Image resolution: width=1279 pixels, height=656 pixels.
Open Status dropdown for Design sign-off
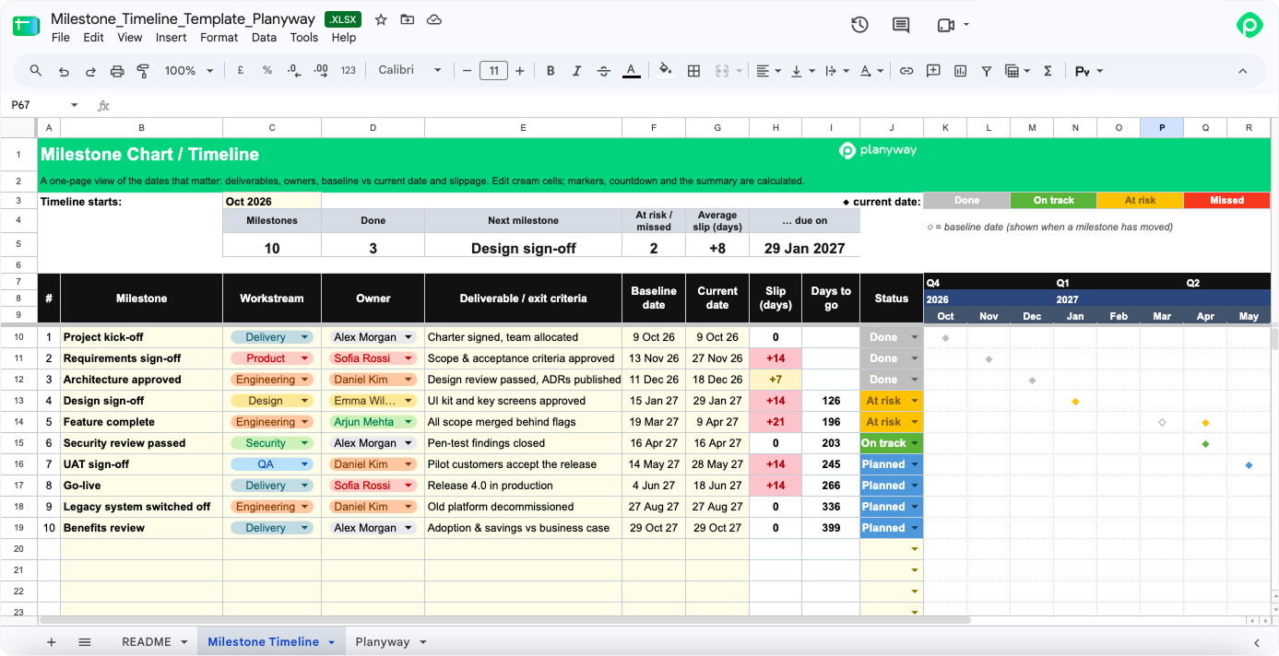point(915,401)
